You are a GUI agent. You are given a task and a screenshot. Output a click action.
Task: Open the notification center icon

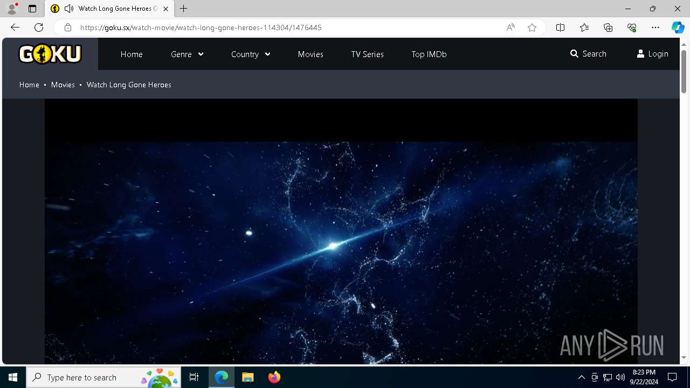point(672,377)
